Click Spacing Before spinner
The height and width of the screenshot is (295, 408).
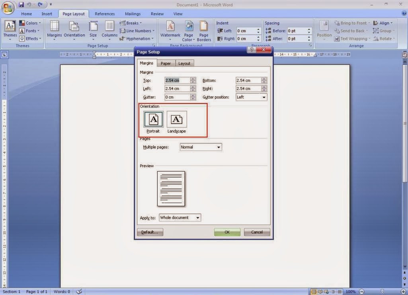[309, 31]
